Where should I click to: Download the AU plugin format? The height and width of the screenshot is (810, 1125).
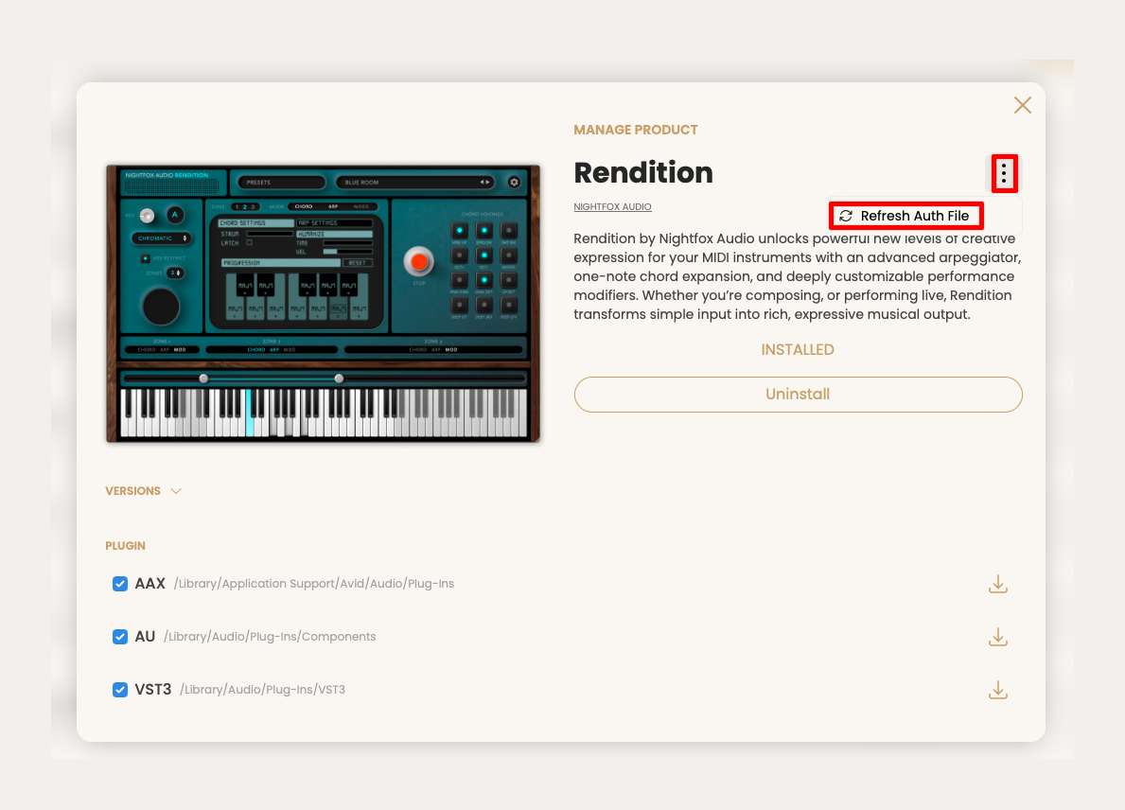[998, 637]
